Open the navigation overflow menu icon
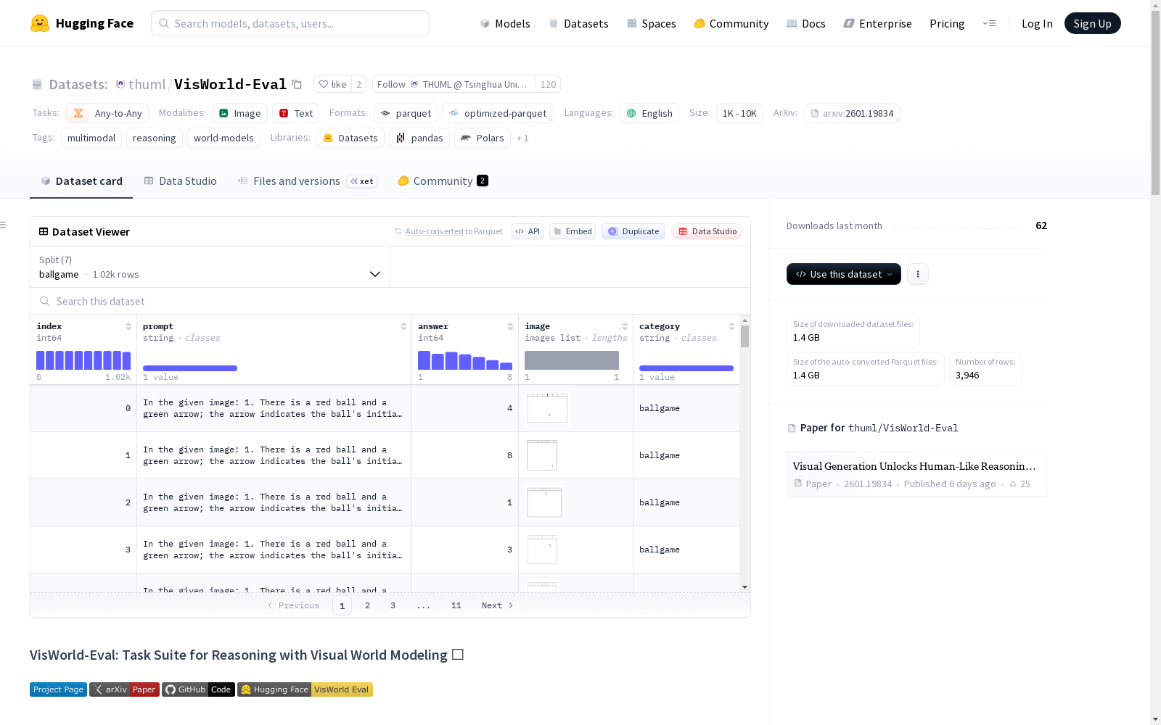The image size is (1161, 725). [989, 23]
